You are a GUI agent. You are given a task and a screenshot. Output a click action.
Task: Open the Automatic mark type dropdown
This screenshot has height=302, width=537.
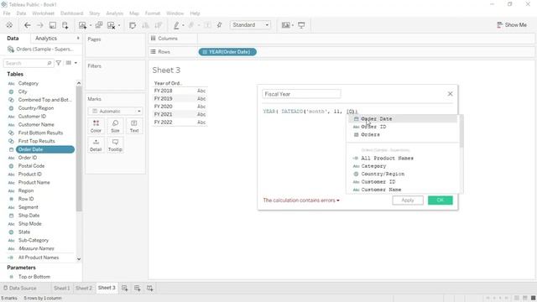116,112
